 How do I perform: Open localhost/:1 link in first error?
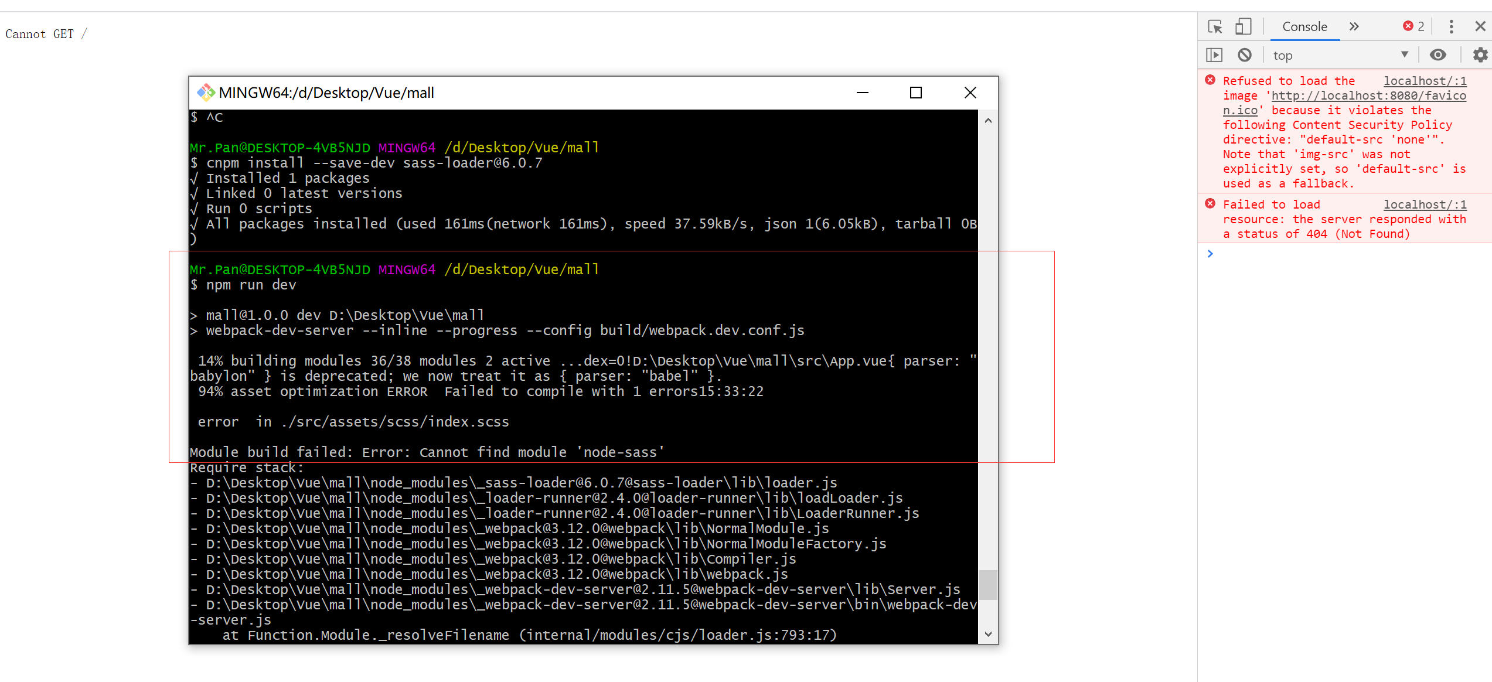click(x=1425, y=81)
